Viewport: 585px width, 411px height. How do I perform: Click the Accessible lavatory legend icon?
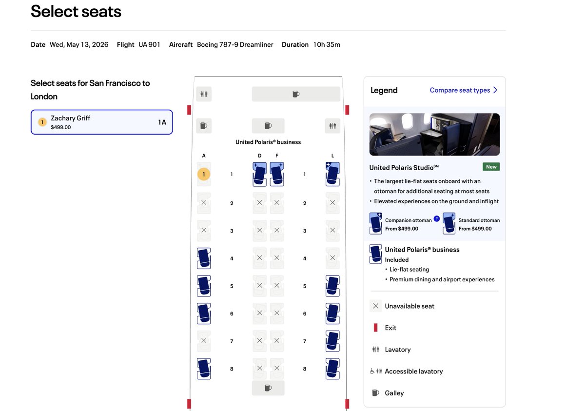pos(375,371)
